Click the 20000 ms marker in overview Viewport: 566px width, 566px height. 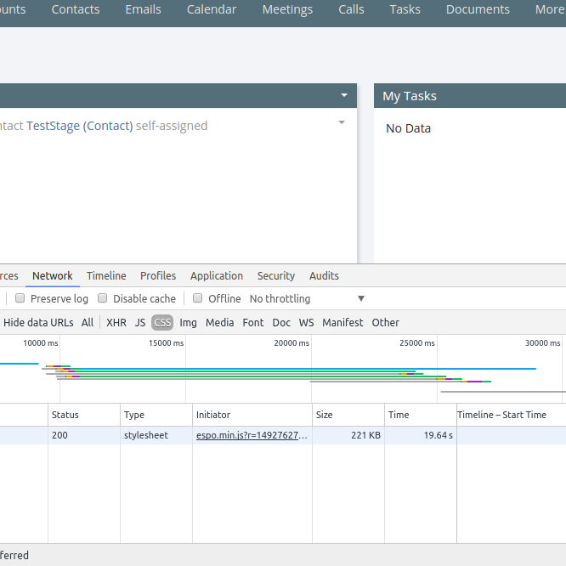coord(291,343)
